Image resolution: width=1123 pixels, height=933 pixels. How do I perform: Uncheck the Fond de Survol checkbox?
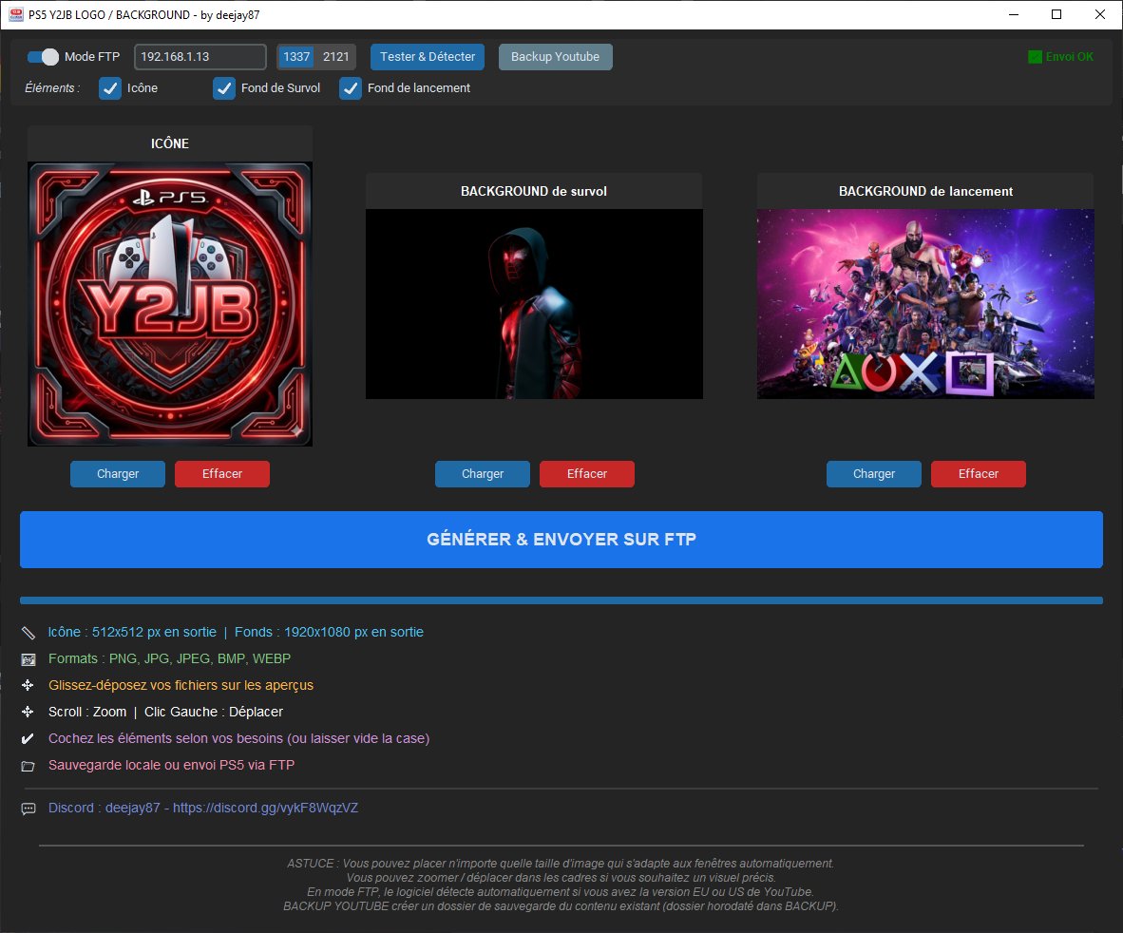click(x=224, y=88)
